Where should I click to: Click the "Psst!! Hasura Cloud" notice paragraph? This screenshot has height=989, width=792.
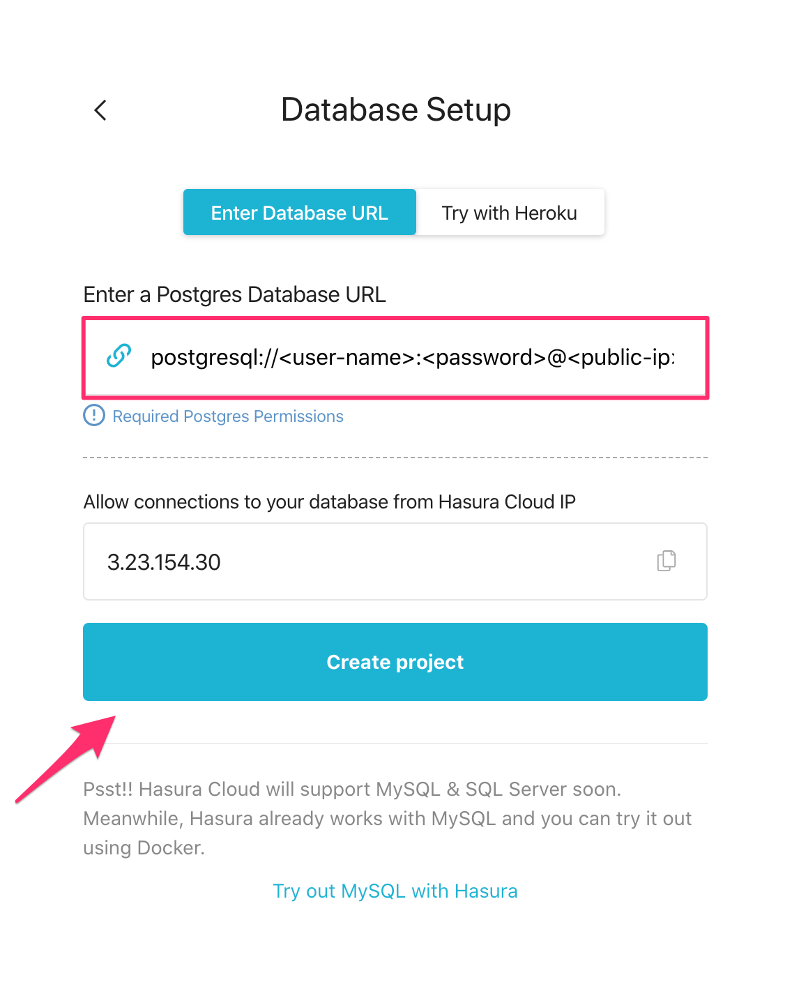[387, 818]
